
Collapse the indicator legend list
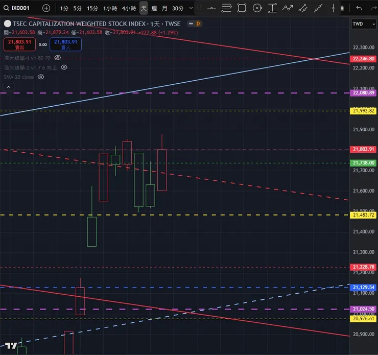(9, 87)
